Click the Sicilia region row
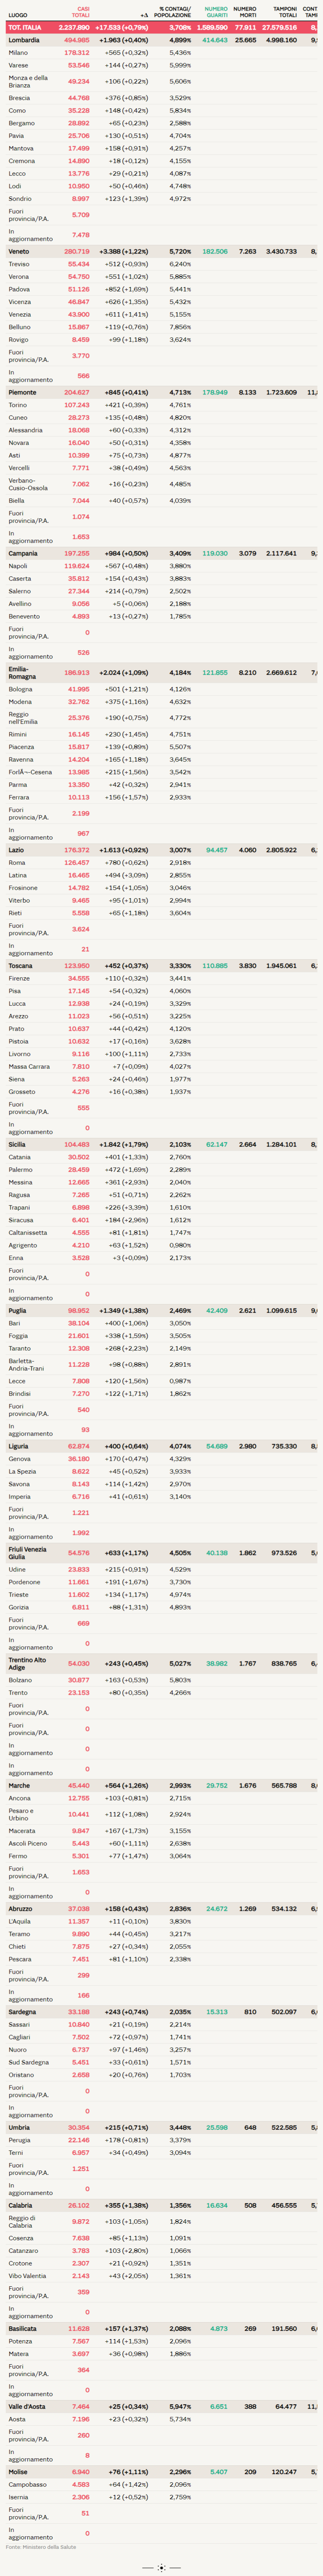The image size is (323, 2576). pyautogui.click(x=17, y=1144)
